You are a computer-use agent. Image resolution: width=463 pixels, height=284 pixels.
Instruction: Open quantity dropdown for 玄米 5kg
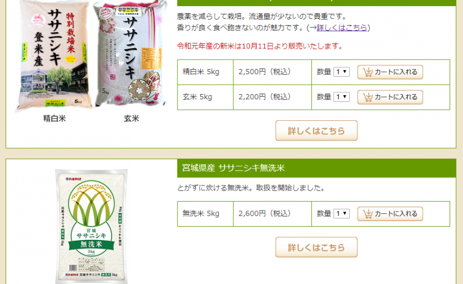pyautogui.click(x=341, y=97)
